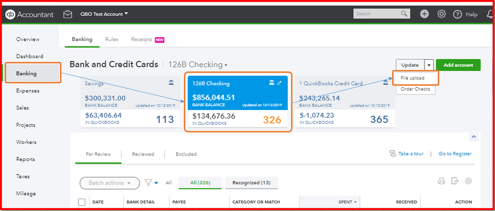Click the 326 transactions count
Screen dimensions: 495x211
point(272,119)
